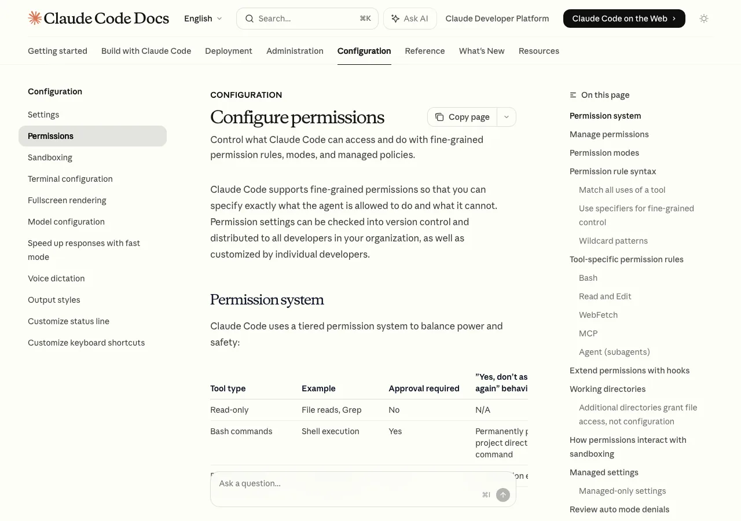Image resolution: width=741 pixels, height=521 pixels.
Task: Open Claude Developer Platform link
Action: click(x=497, y=19)
